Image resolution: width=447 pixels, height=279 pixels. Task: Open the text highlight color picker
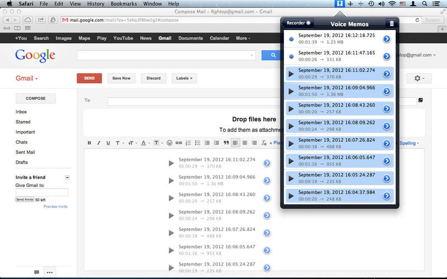(x=158, y=143)
